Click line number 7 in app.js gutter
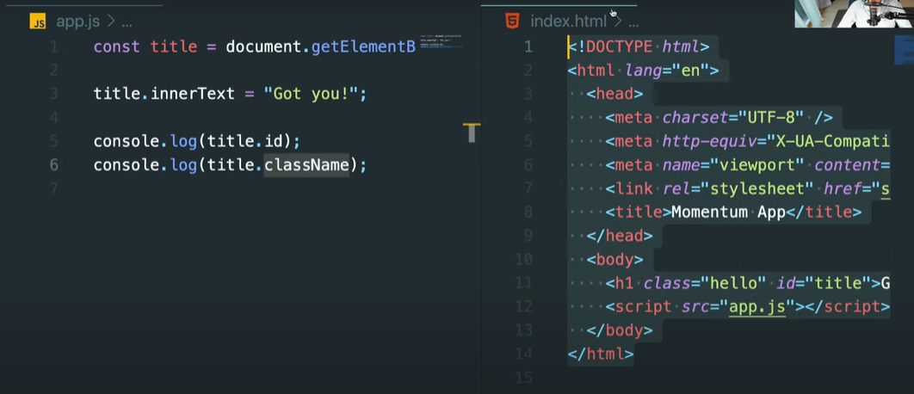 53,189
